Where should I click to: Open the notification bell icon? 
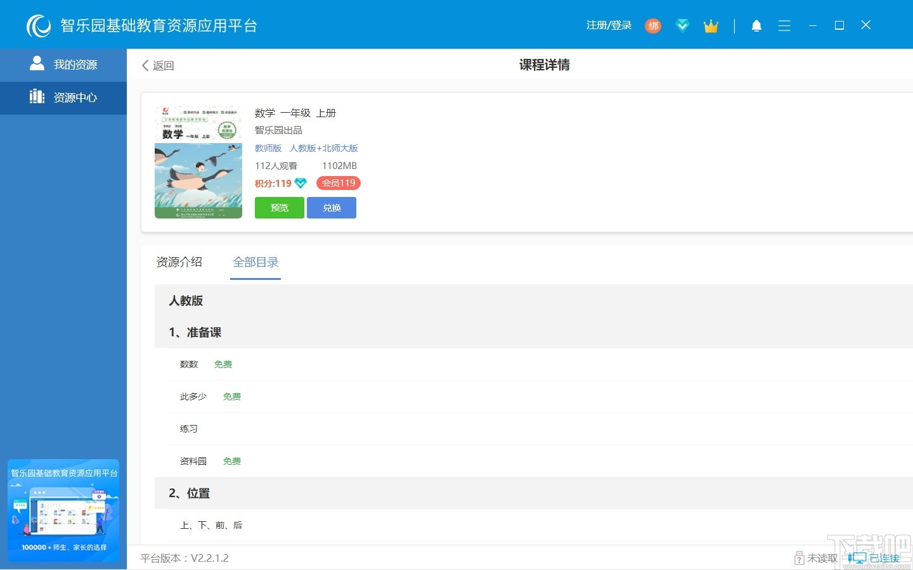[x=757, y=25]
